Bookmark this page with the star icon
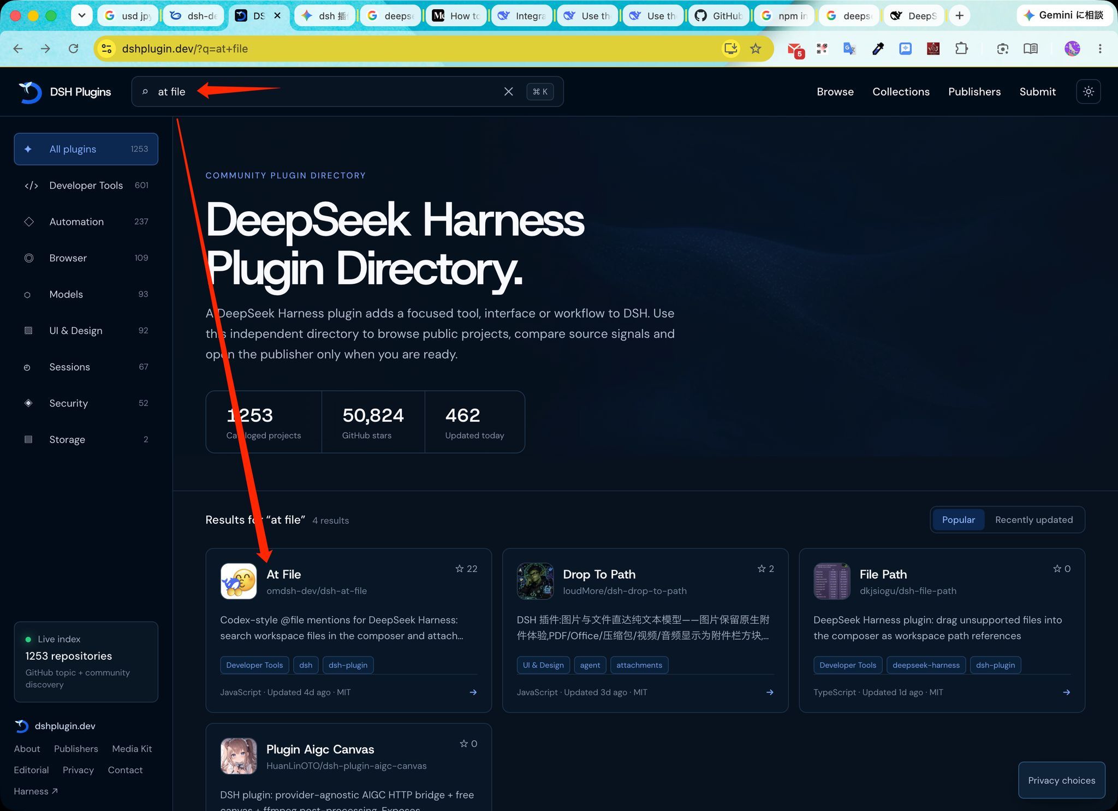The width and height of the screenshot is (1118, 811). pyautogui.click(x=756, y=49)
